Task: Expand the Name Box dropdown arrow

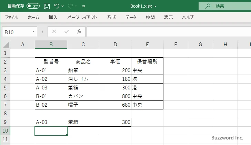Action: (x=33, y=32)
